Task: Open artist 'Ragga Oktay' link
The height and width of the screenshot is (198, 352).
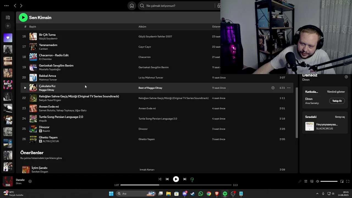Action: click(x=46, y=90)
